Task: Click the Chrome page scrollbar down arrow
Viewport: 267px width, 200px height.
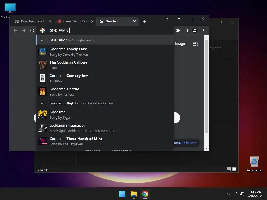Action: 207,149
